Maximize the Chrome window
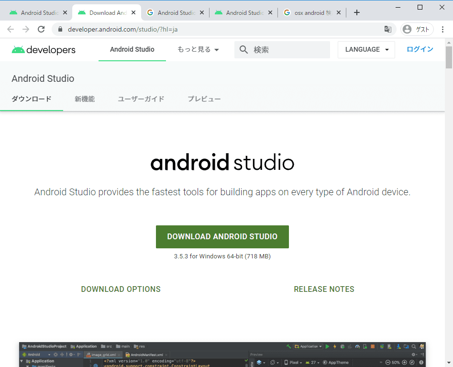 pos(420,7)
